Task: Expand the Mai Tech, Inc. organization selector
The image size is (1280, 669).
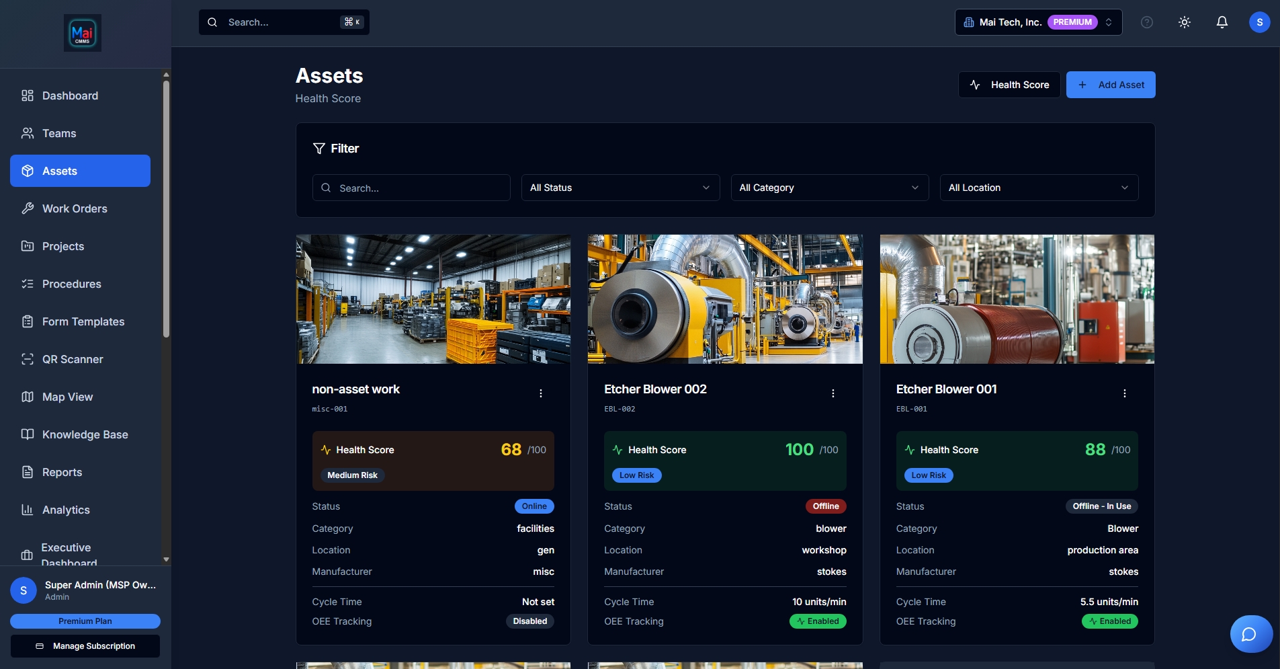Action: 1037,22
